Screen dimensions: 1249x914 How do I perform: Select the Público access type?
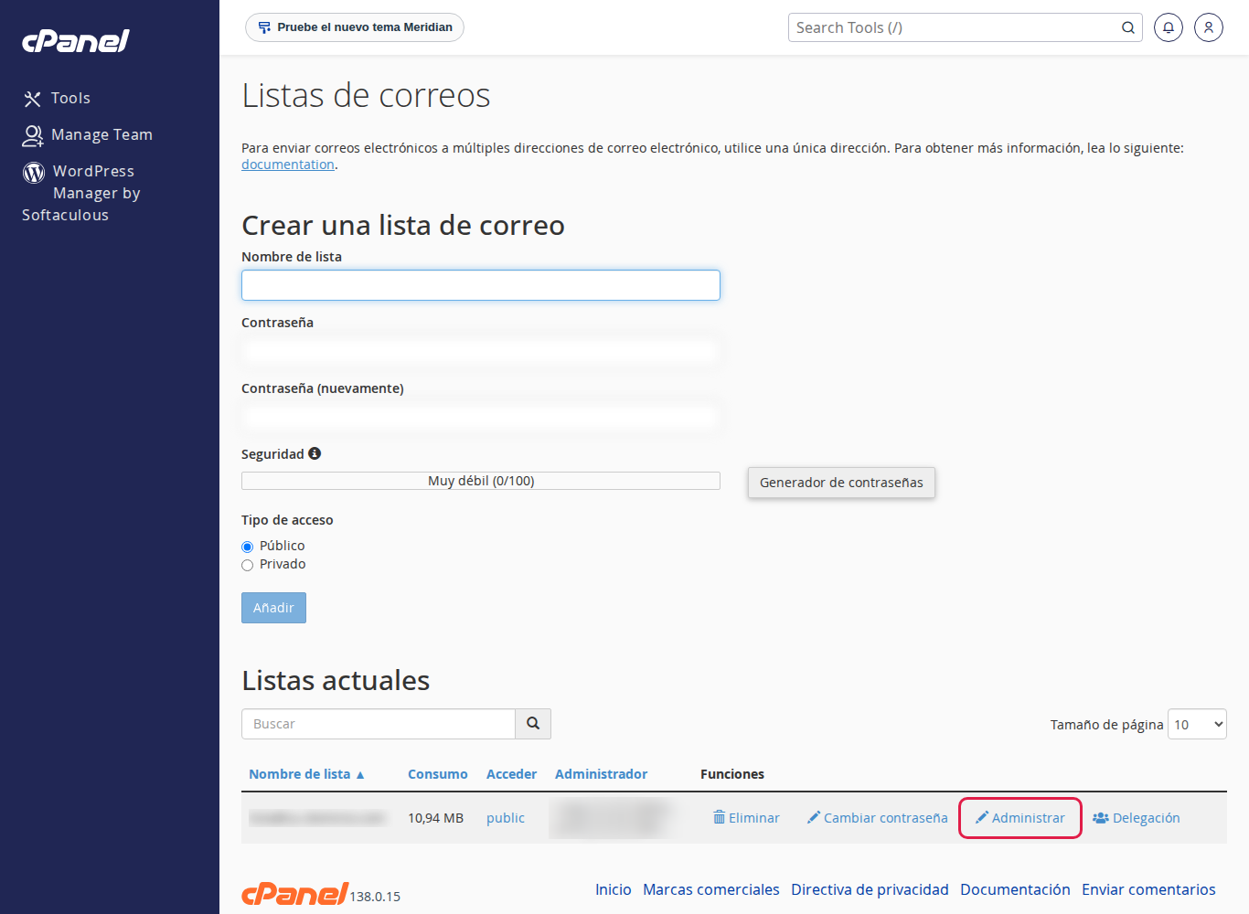point(247,547)
